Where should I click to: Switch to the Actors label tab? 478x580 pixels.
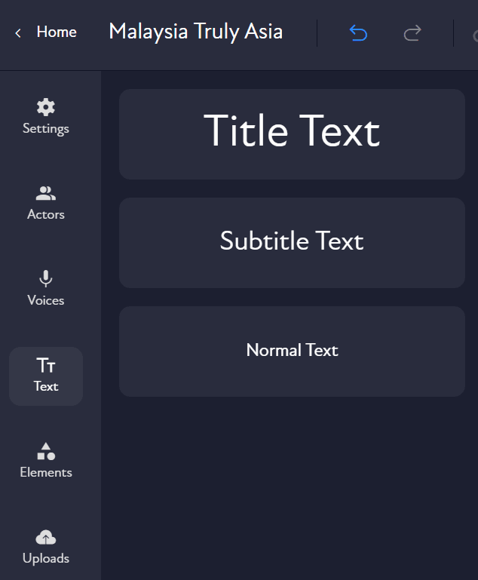46,215
